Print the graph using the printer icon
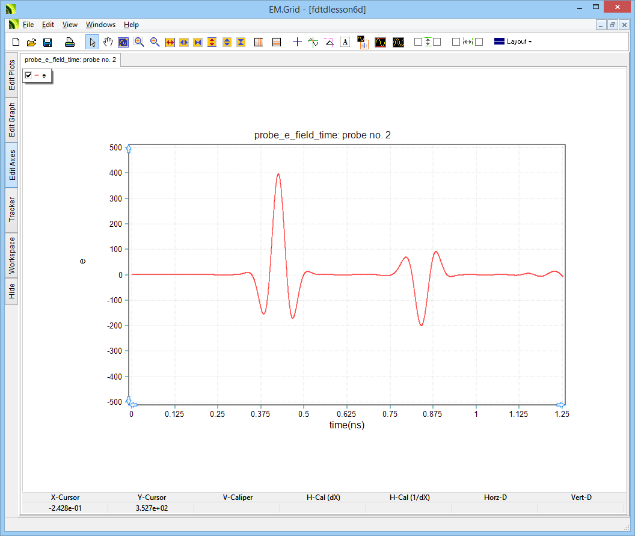 70,42
